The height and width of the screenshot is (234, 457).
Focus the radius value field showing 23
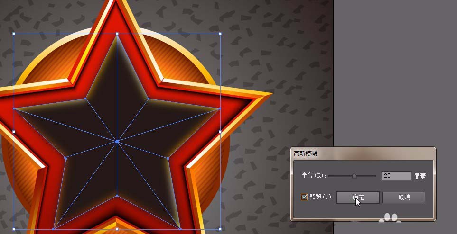396,176
